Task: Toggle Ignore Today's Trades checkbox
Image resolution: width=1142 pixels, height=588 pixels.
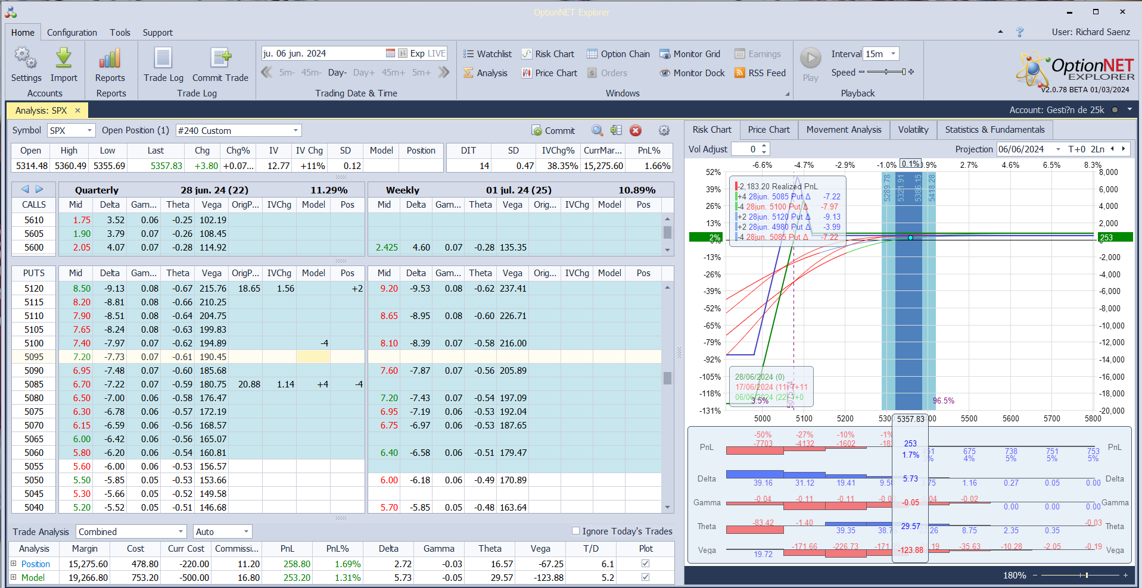Action: coord(575,531)
